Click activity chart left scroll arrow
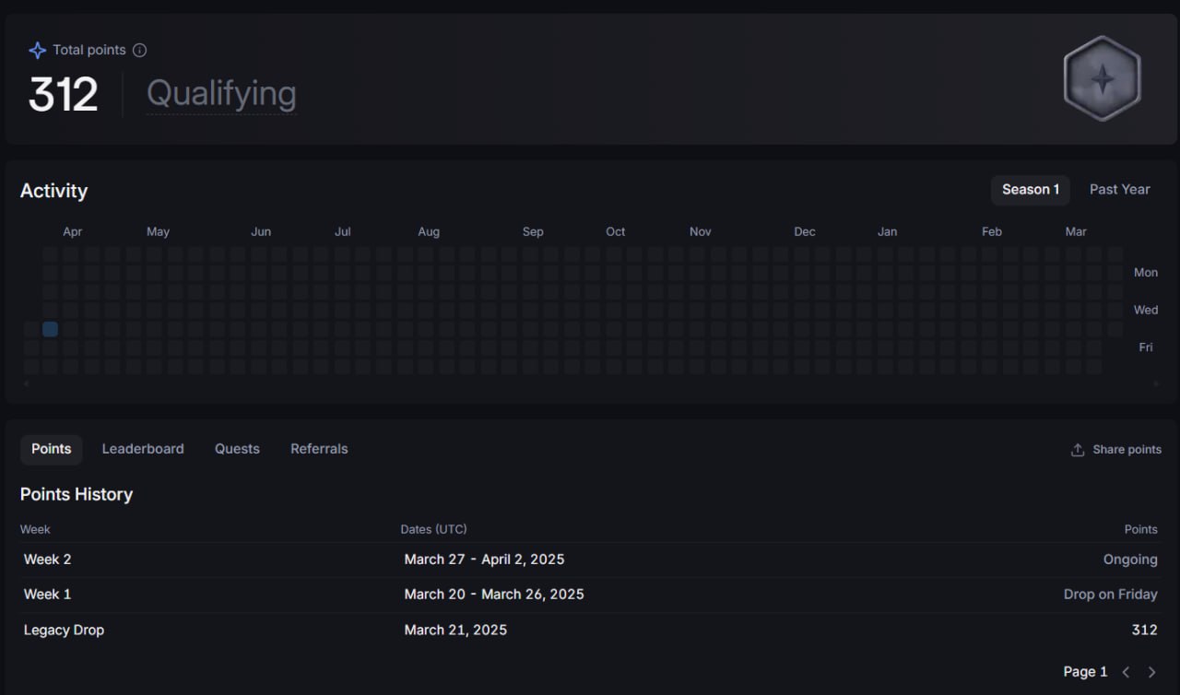The image size is (1180, 695). click(26, 383)
